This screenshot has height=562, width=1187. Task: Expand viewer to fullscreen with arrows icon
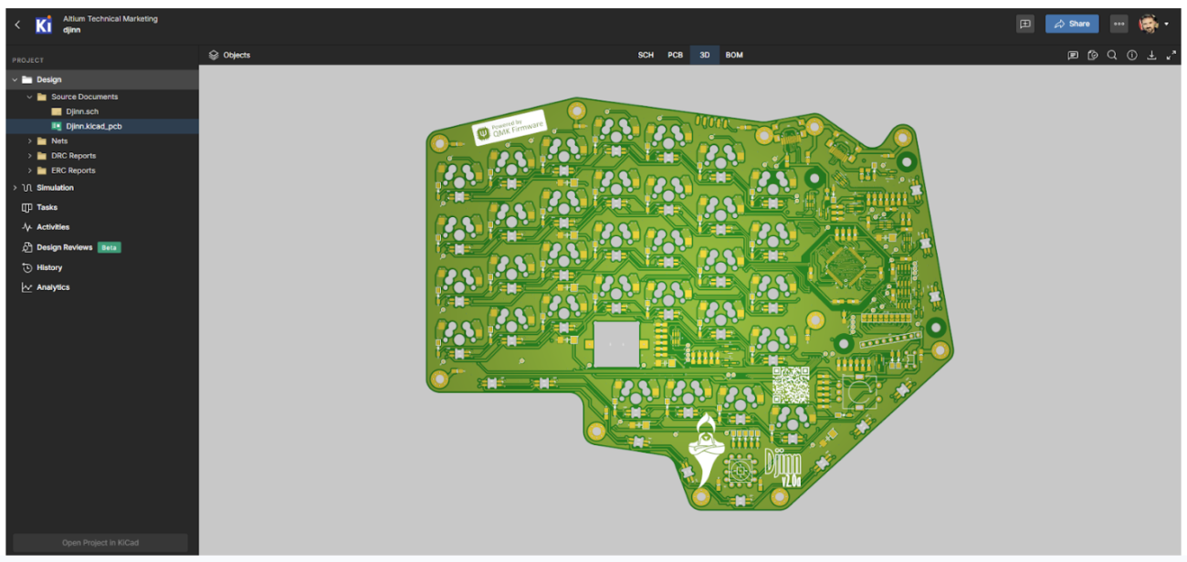tap(1172, 55)
